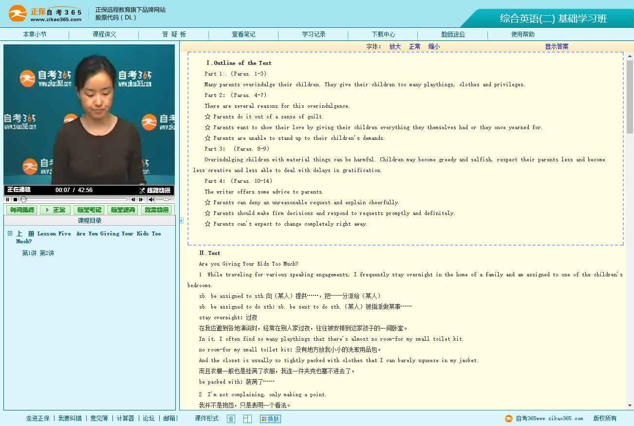Screen dimensions: 634x426
Task: Open 邮箱 mailbox link
Action: coord(169,418)
